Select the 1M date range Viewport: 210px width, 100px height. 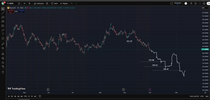click(x=15, y=96)
